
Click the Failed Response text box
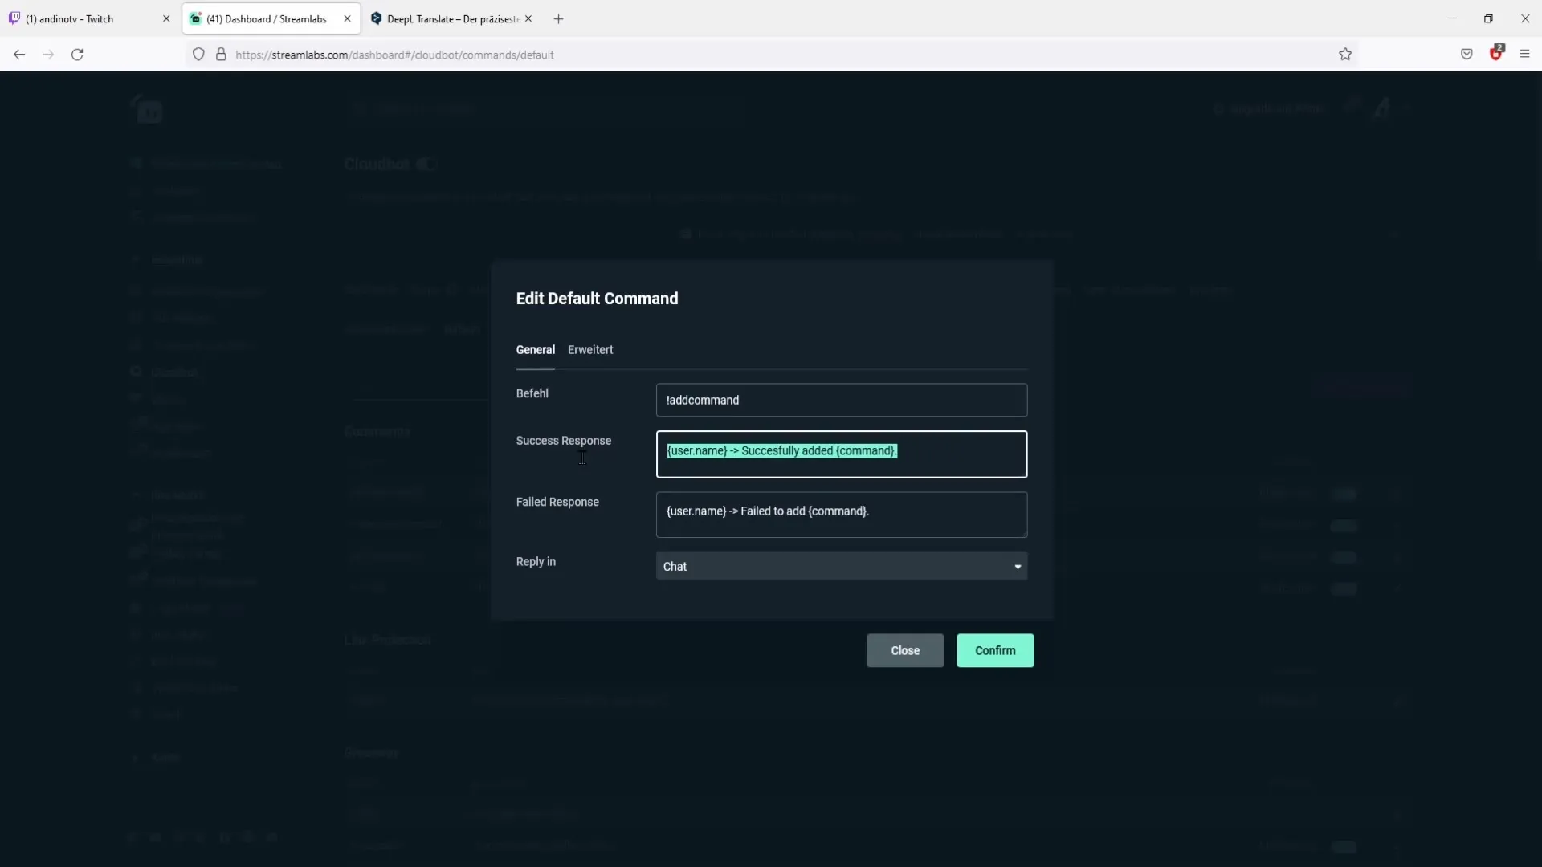point(842,515)
